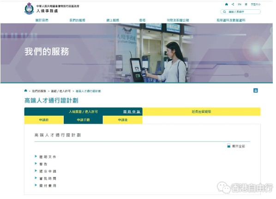Click the breadcrumb home icon
The image size is (276, 199).
[x=26, y=91]
